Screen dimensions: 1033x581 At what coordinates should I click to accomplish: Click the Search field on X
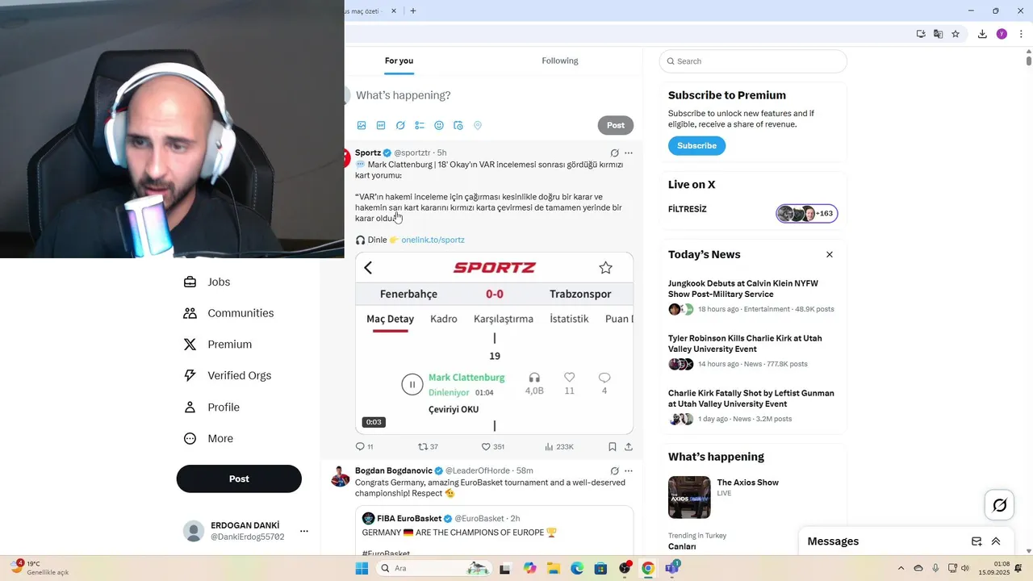pyautogui.click(x=753, y=61)
